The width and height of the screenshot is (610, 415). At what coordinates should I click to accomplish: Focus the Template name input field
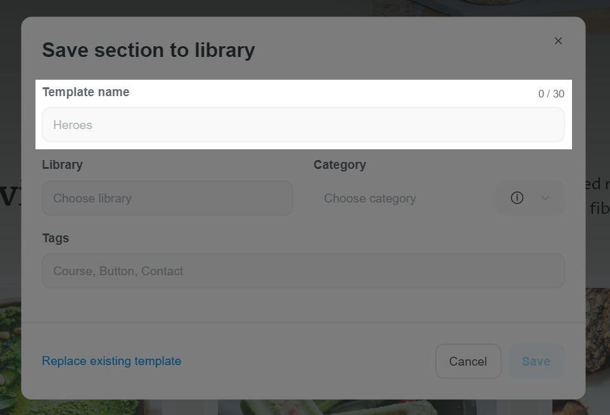(x=303, y=125)
